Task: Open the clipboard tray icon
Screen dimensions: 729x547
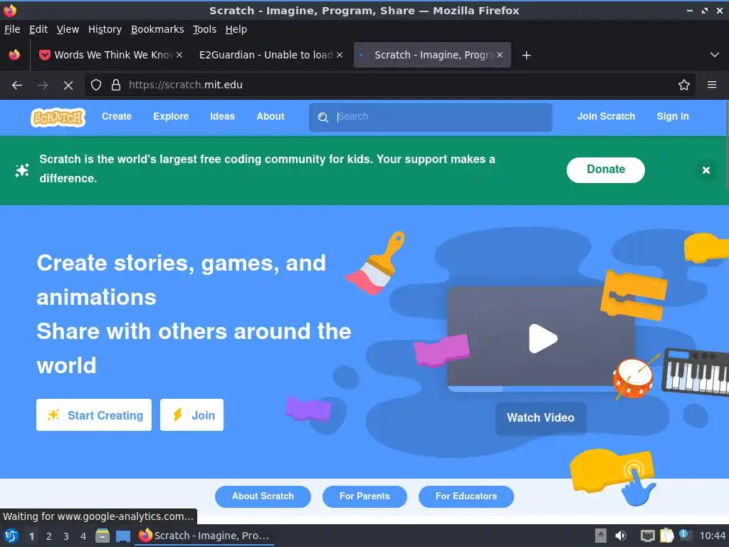Action: tap(666, 536)
